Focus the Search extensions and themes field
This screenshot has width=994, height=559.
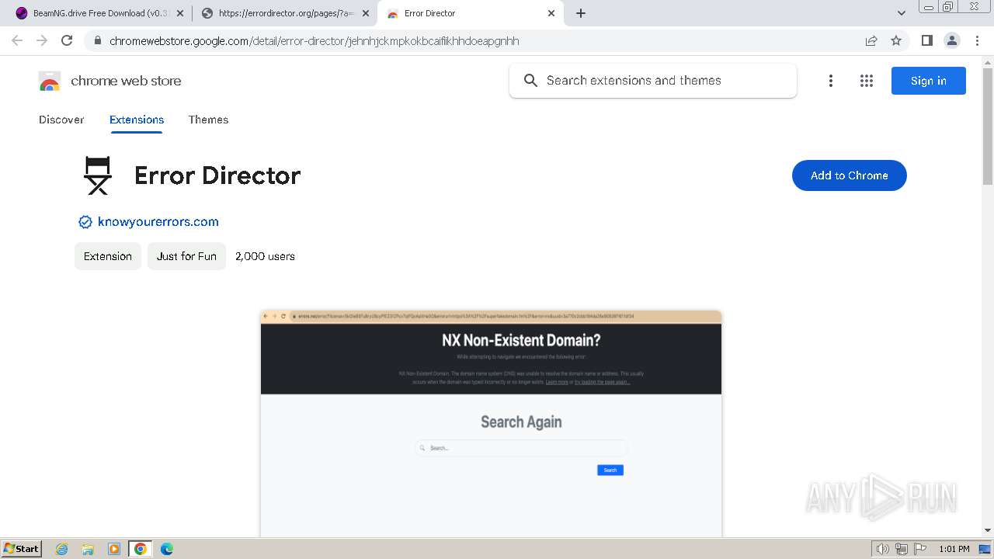click(x=653, y=81)
